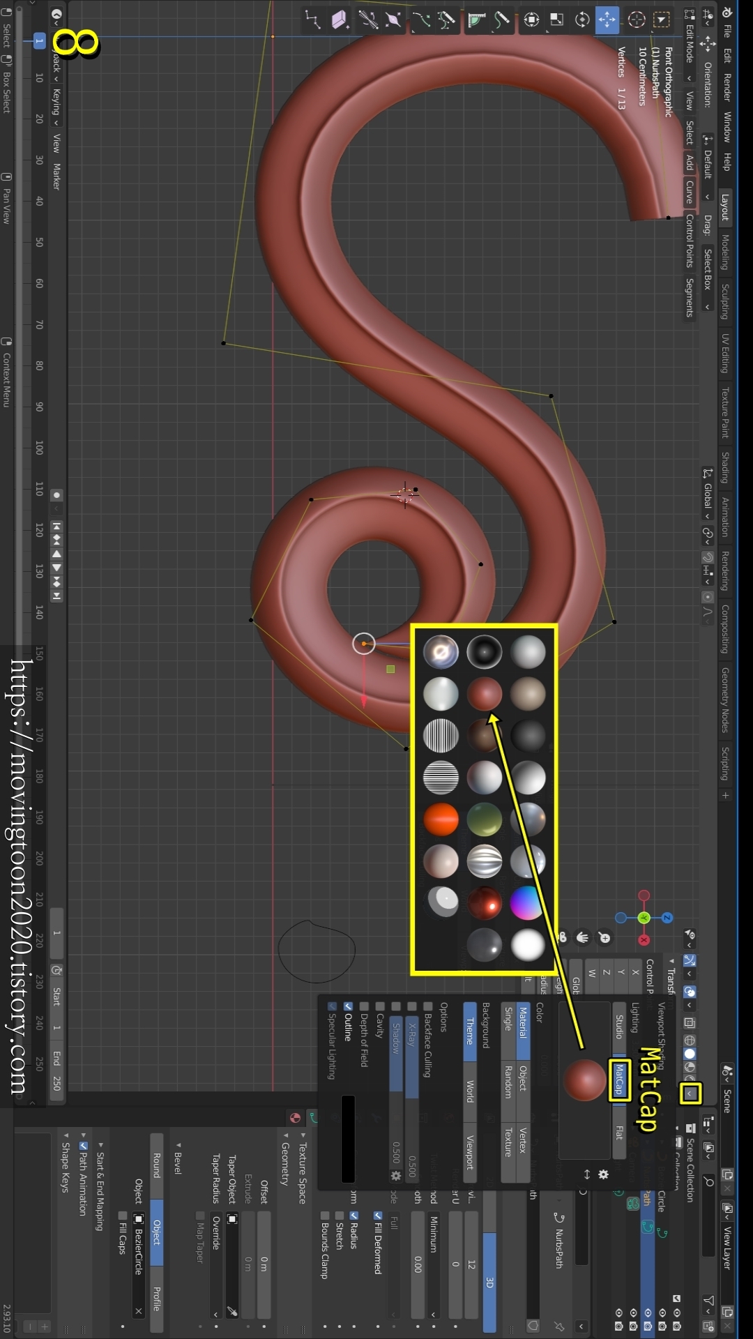753x1339 pixels.
Task: Disable the Outline checkbox
Action: click(x=348, y=1006)
